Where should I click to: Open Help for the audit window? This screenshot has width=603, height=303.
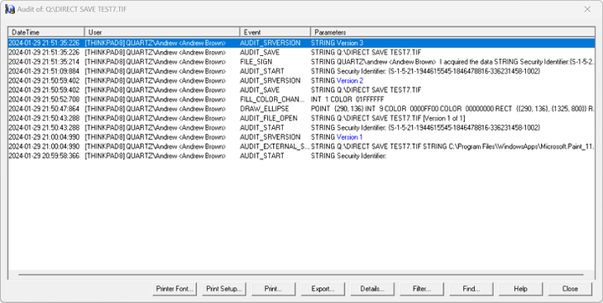521,289
